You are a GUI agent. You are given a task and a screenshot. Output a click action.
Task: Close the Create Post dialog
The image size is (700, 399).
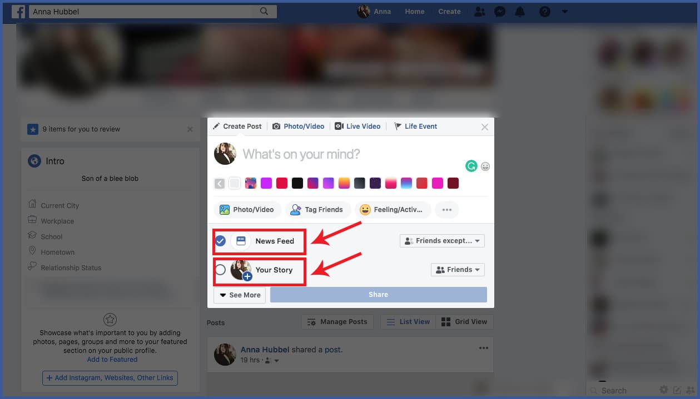click(x=485, y=127)
